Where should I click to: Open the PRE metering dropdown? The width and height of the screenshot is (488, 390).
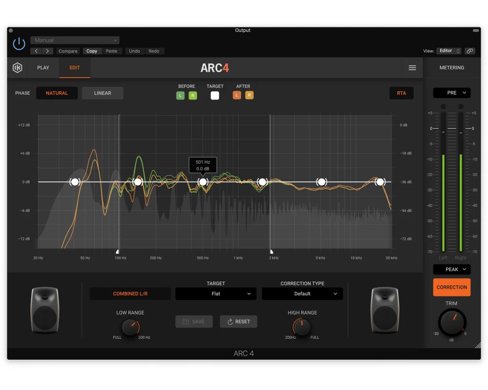pos(451,93)
